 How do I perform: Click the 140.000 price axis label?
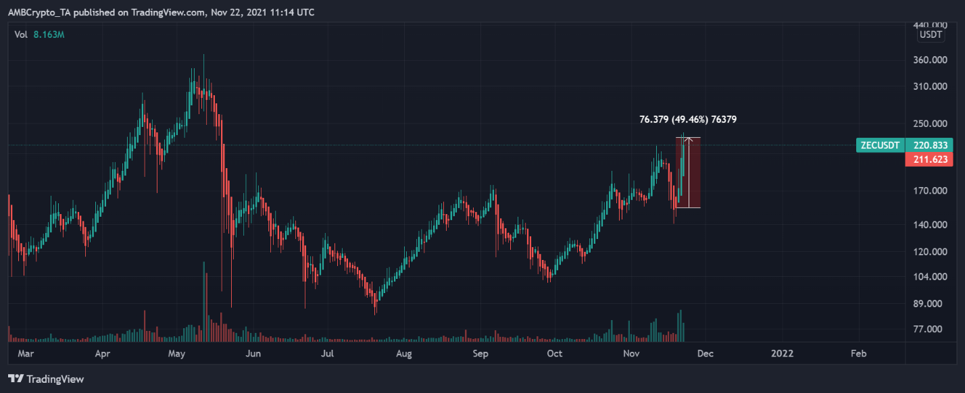pyautogui.click(x=930, y=225)
